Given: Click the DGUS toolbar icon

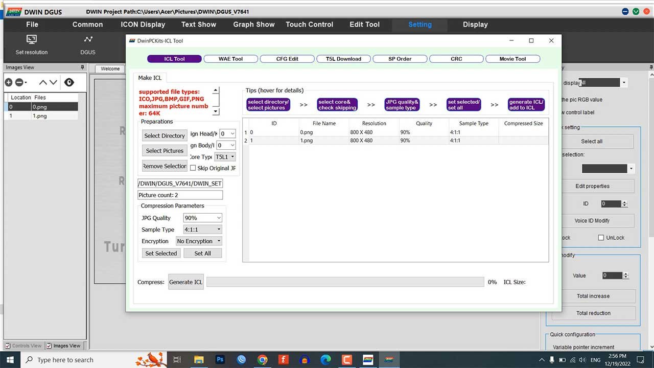Looking at the screenshot, I should click(88, 40).
